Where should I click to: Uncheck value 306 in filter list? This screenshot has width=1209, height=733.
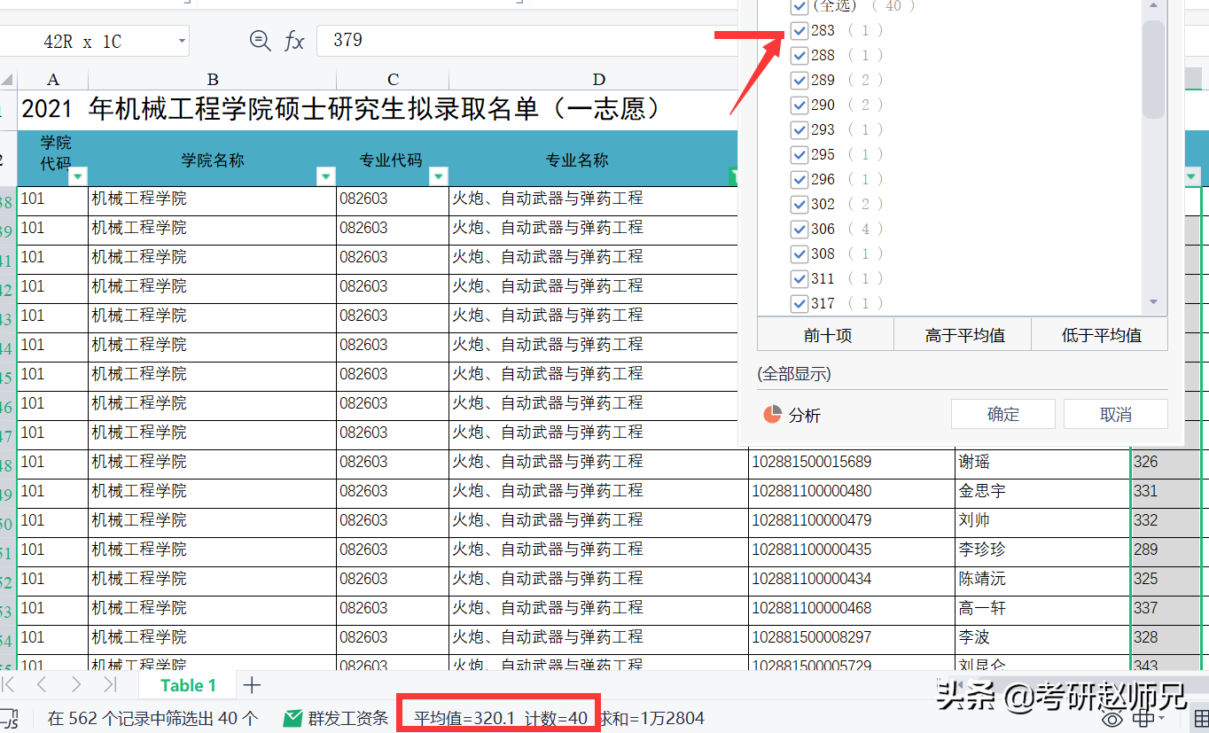click(799, 229)
